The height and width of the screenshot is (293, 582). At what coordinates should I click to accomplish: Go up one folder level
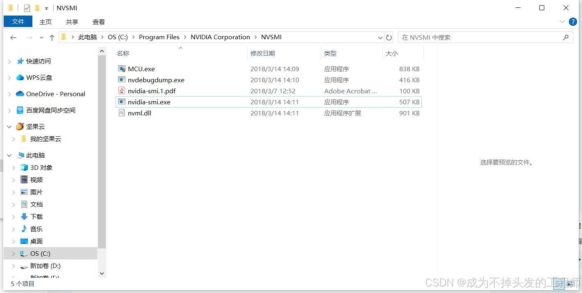click(52, 37)
